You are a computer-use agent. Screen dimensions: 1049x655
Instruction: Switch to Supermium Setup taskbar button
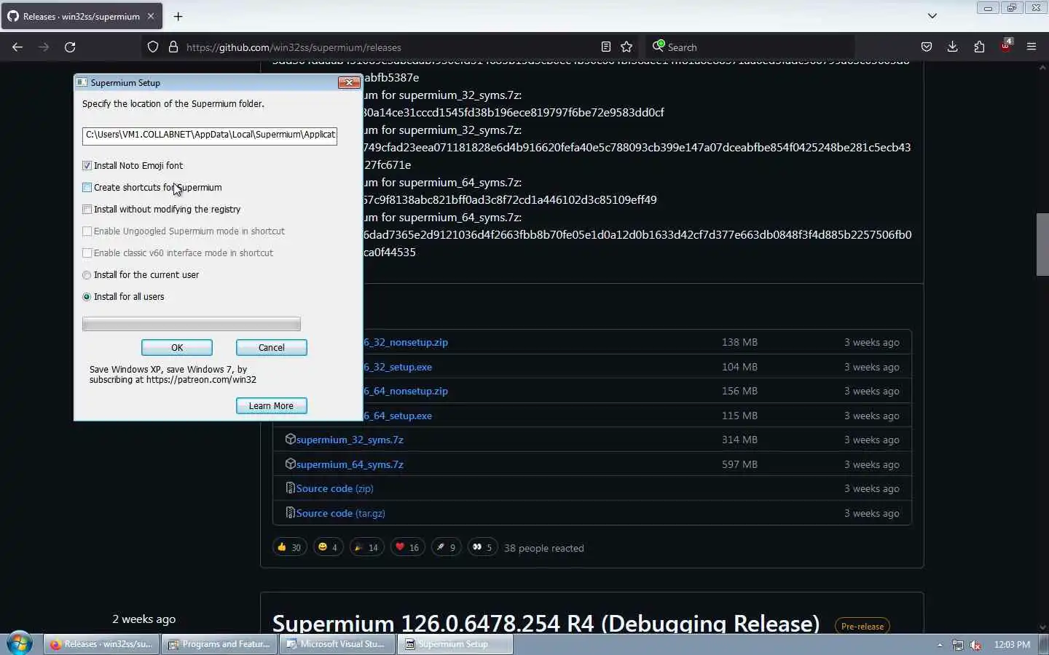click(x=456, y=644)
